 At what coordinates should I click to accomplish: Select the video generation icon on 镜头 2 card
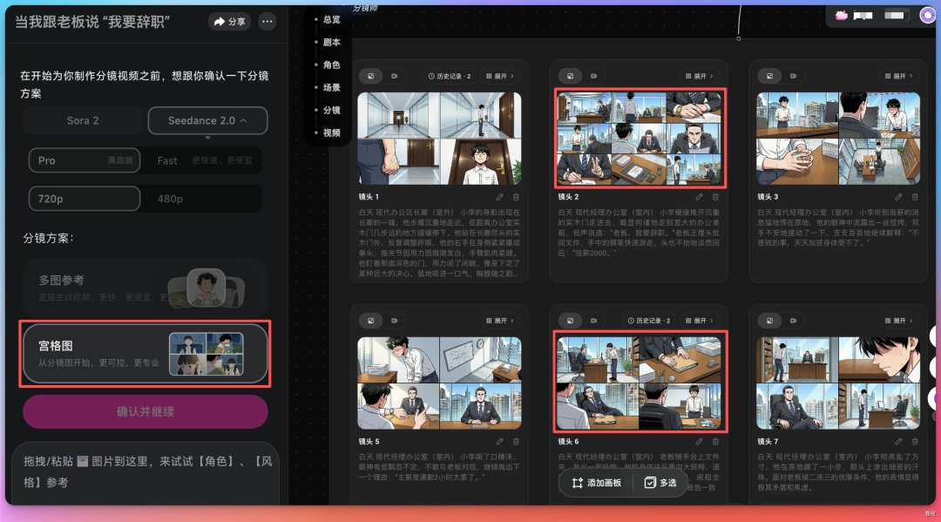coord(593,76)
